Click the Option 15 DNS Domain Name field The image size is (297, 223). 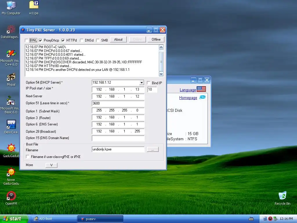point(118,138)
